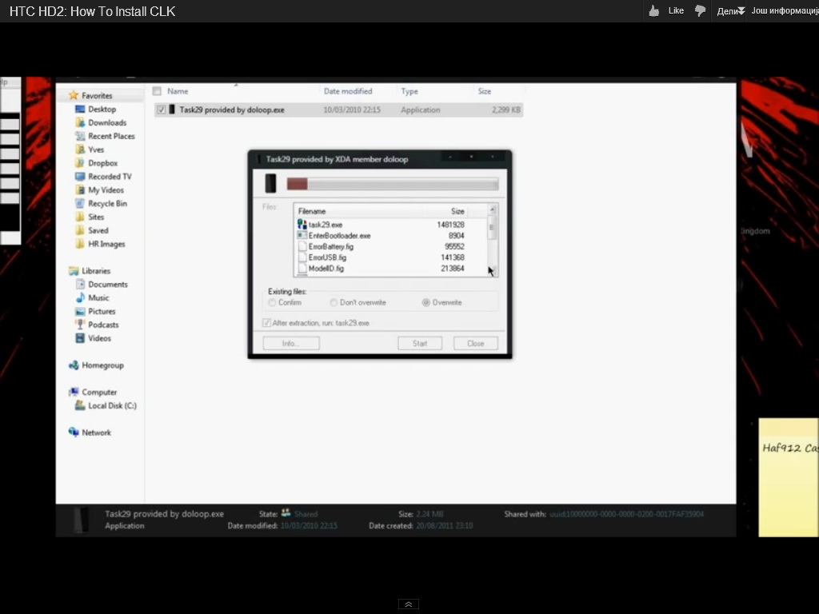Click the Recorded TV icon

point(80,177)
